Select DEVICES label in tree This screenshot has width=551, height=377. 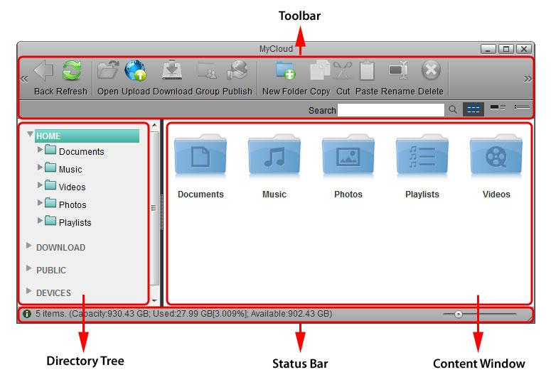tap(53, 293)
